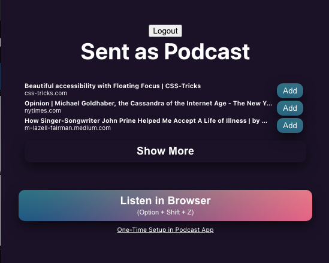This screenshot has width=329, height=263.
Task: Click the css-tricks.com domain label
Action: pyautogui.click(x=46, y=93)
